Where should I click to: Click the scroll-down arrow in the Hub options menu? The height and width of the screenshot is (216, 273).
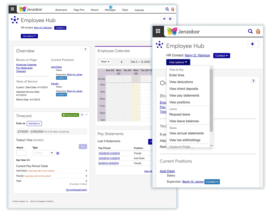(211, 146)
